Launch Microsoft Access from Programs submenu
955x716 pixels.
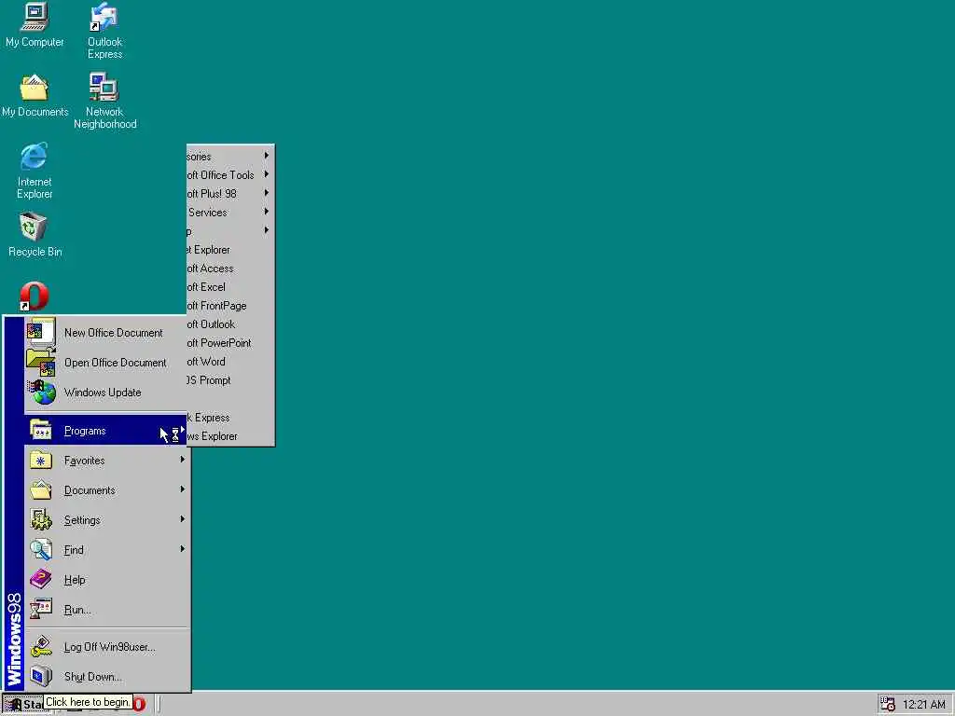coord(230,268)
